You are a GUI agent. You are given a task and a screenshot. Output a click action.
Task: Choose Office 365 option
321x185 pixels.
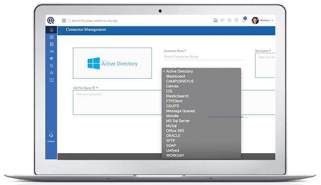click(x=201, y=131)
